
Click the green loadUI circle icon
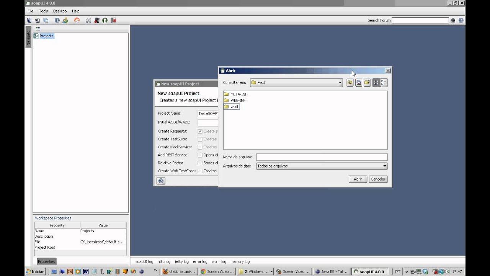(x=105, y=20)
